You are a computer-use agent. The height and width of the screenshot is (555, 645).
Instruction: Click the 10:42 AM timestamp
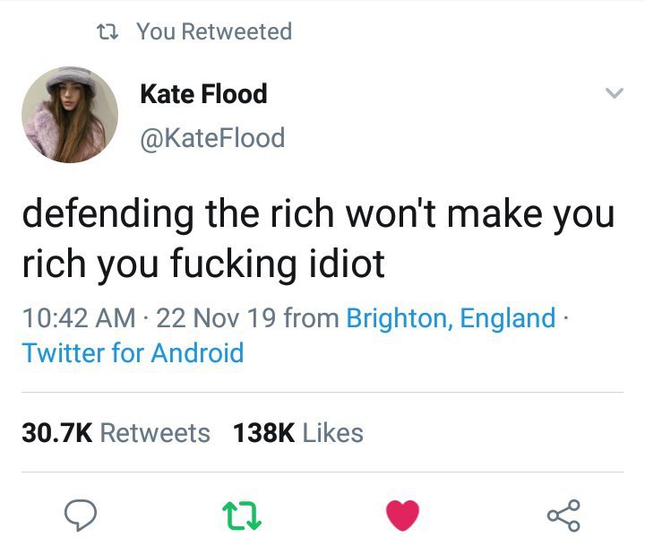(79, 318)
